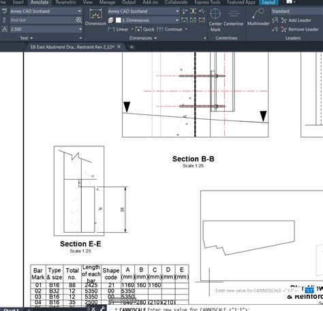Click the Add Leader tool
This screenshot has height=311, width=323.
[x=296, y=20]
